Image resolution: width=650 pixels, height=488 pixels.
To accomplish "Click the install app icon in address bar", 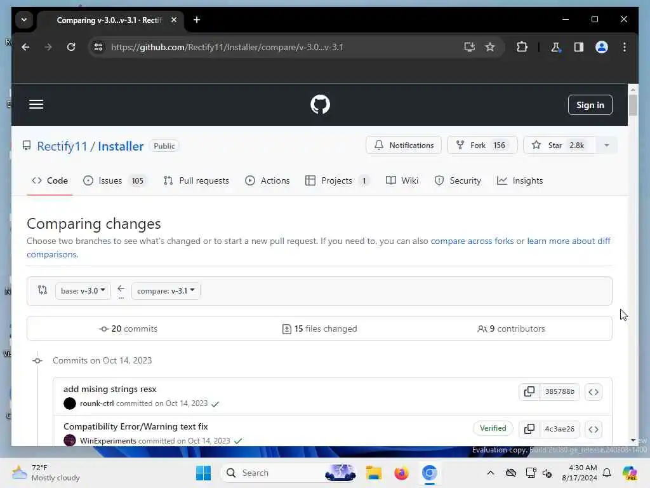I will pos(469,47).
